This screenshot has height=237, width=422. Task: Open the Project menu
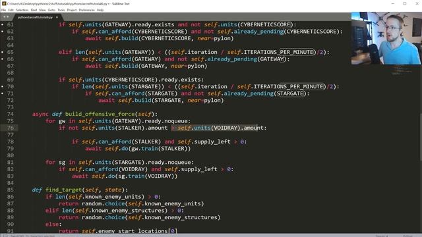(x=72, y=10)
